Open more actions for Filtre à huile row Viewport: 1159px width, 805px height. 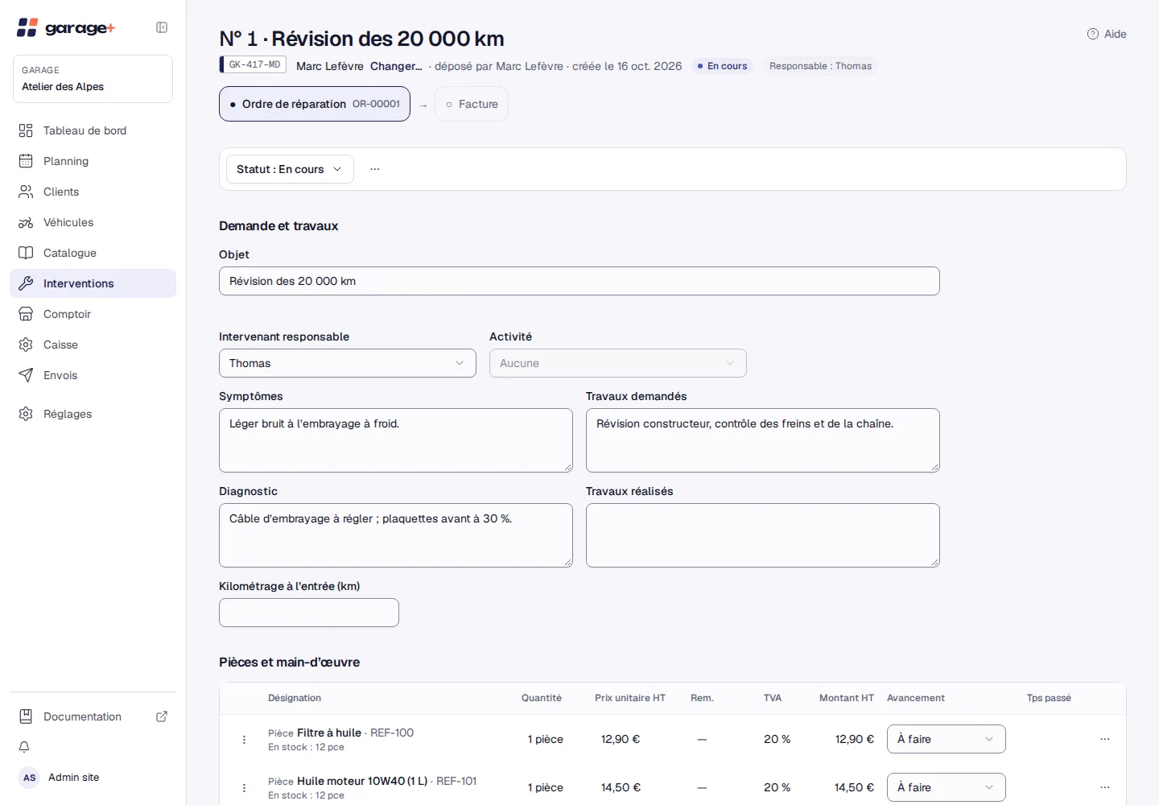[x=1105, y=739]
